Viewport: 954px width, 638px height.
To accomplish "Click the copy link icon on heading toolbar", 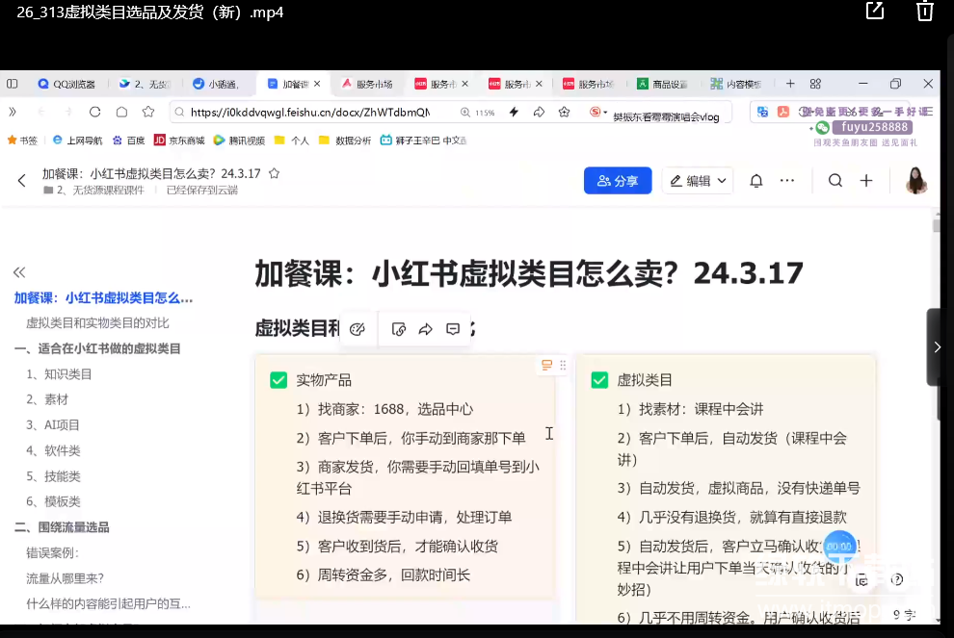I will pos(399,329).
